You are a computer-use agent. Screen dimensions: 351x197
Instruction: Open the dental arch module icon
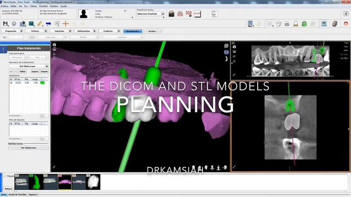(180, 14)
